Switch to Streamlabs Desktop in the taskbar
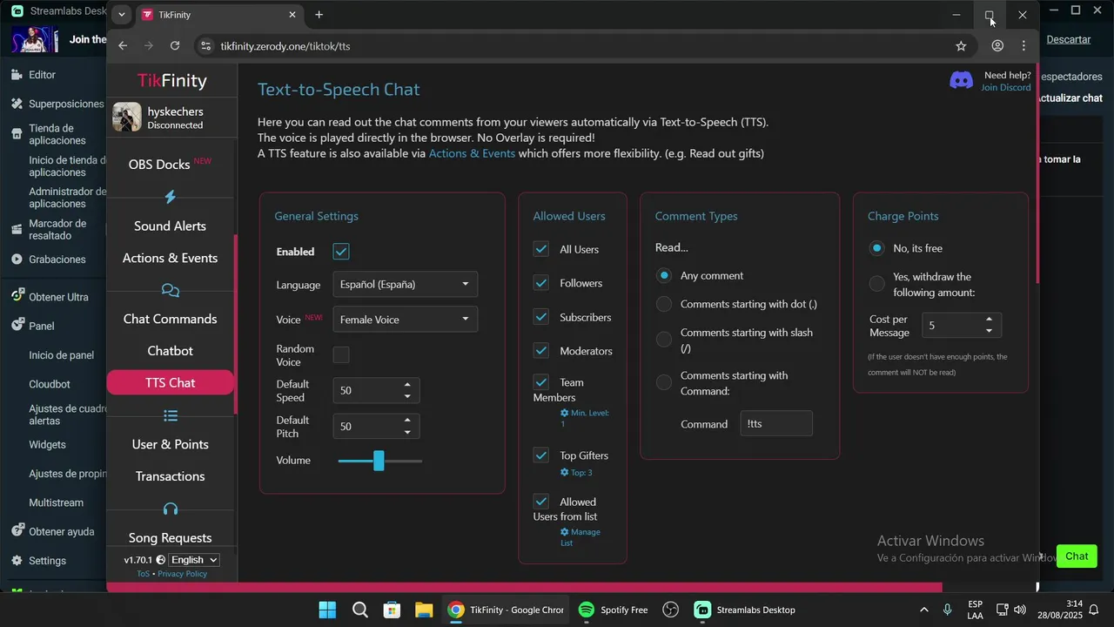The height and width of the screenshot is (627, 1114). coord(745,610)
